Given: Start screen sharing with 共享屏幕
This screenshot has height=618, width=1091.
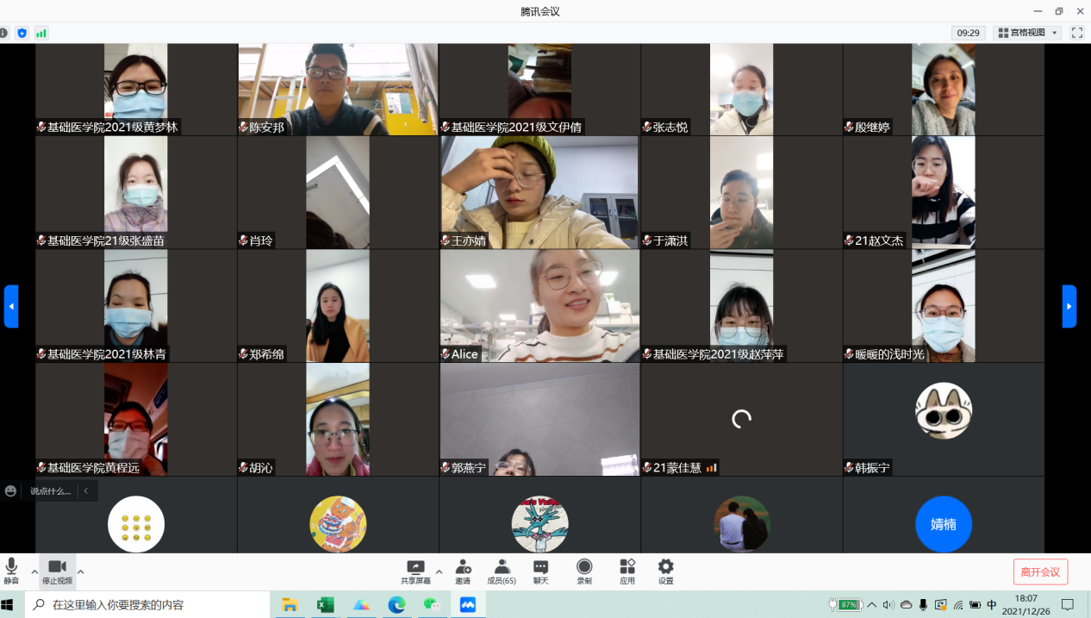Looking at the screenshot, I should click(415, 571).
